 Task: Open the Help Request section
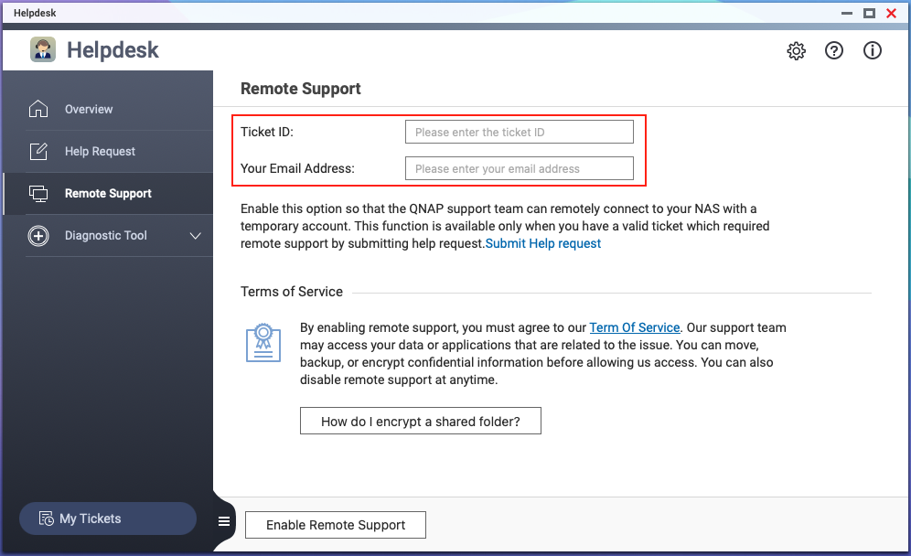click(101, 151)
